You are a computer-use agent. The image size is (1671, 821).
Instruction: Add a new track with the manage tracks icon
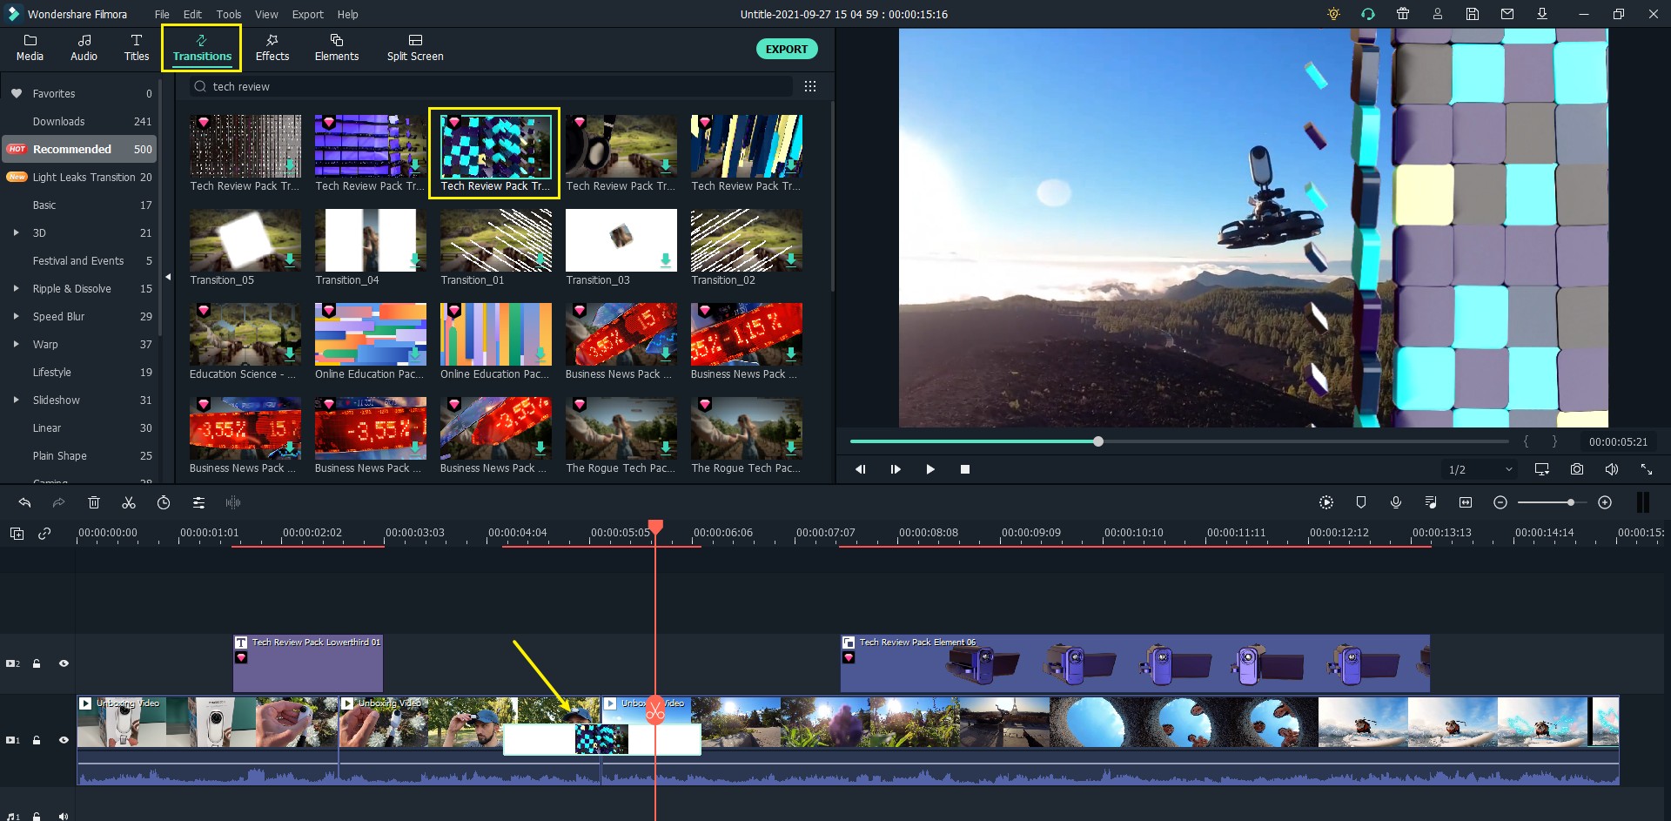(17, 534)
